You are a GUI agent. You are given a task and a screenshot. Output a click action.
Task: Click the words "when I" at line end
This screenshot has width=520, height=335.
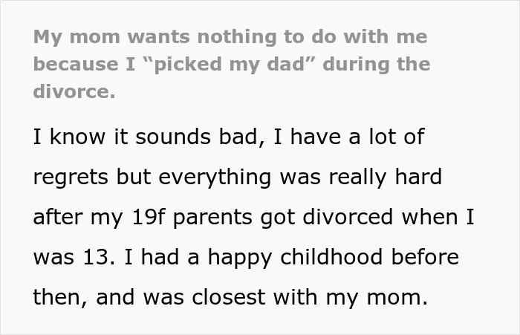[x=438, y=217]
